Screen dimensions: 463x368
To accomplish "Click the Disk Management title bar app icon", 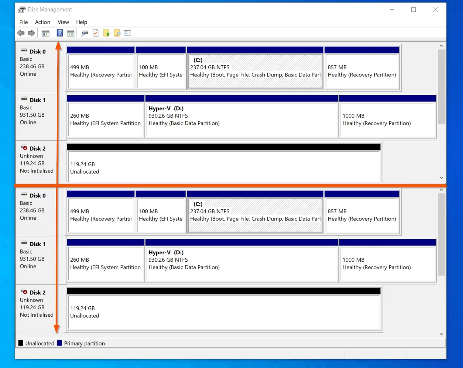I will [22, 10].
